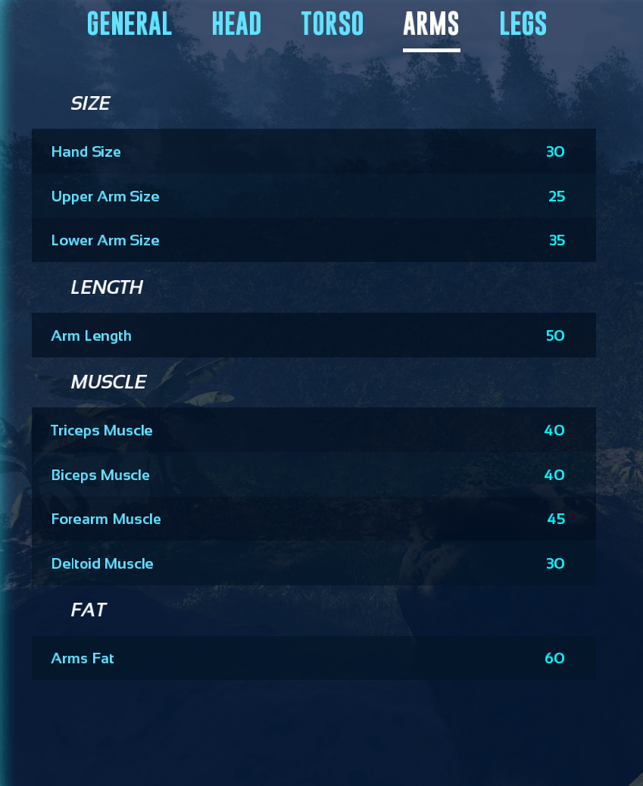
Task: Click the Biceps Muscle label
Action: click(x=100, y=475)
